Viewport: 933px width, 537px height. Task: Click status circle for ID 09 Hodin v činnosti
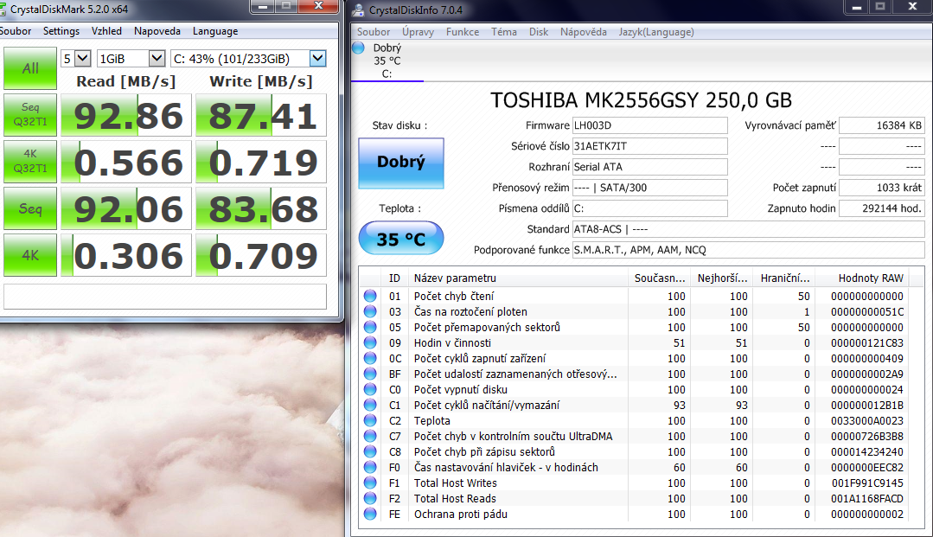(370, 342)
